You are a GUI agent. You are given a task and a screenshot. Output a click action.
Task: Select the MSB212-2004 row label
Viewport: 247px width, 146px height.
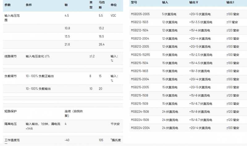point(140,39)
